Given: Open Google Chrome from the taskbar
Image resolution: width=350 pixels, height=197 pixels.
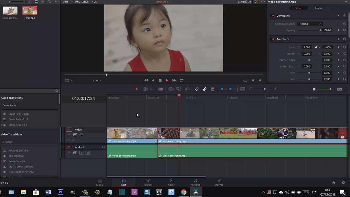Looking at the screenshot, I should (x=183, y=192).
